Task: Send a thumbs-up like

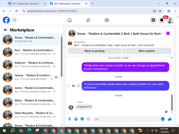Action: [170, 119]
